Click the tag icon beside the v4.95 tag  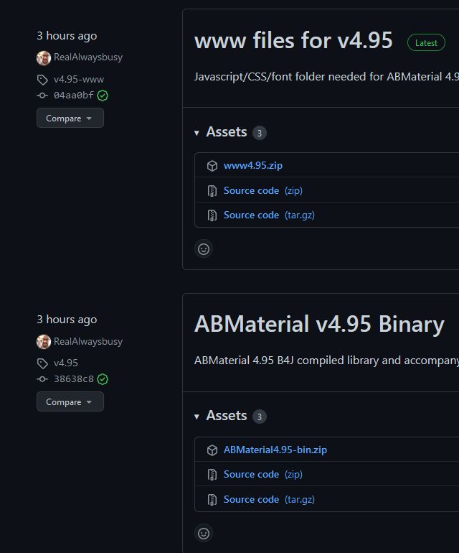tap(42, 363)
